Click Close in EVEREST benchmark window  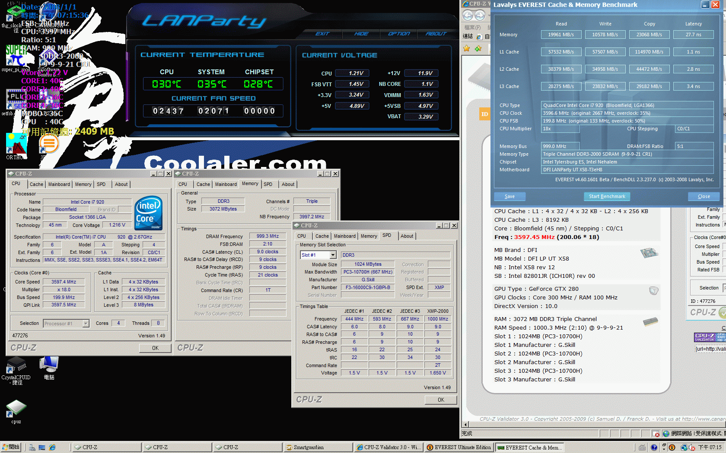tap(704, 196)
